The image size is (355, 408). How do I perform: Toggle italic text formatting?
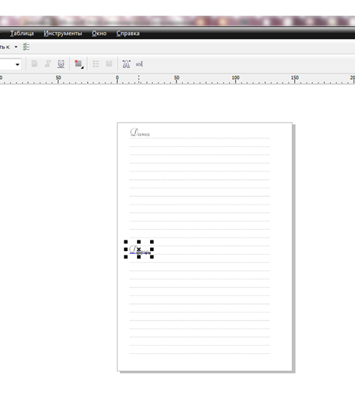click(47, 63)
